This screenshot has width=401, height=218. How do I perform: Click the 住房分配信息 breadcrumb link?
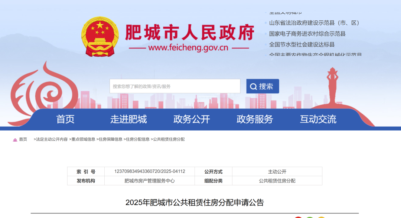click(x=138, y=140)
